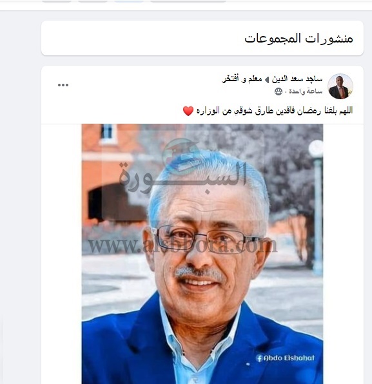The image size is (372, 384).
Task: Click the red heart emoji in post
Action: click(188, 111)
